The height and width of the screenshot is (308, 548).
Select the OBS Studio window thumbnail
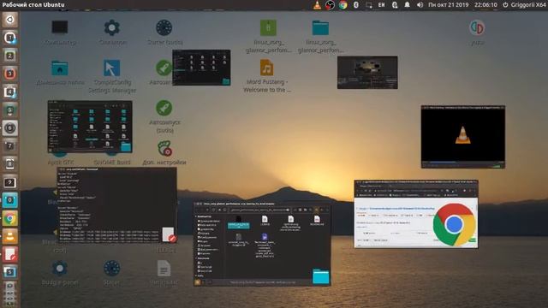[x=367, y=73]
